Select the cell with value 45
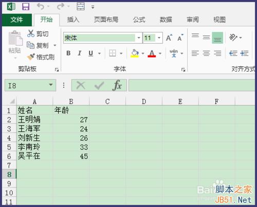The height and width of the screenshot is (207, 257). tap(71, 156)
